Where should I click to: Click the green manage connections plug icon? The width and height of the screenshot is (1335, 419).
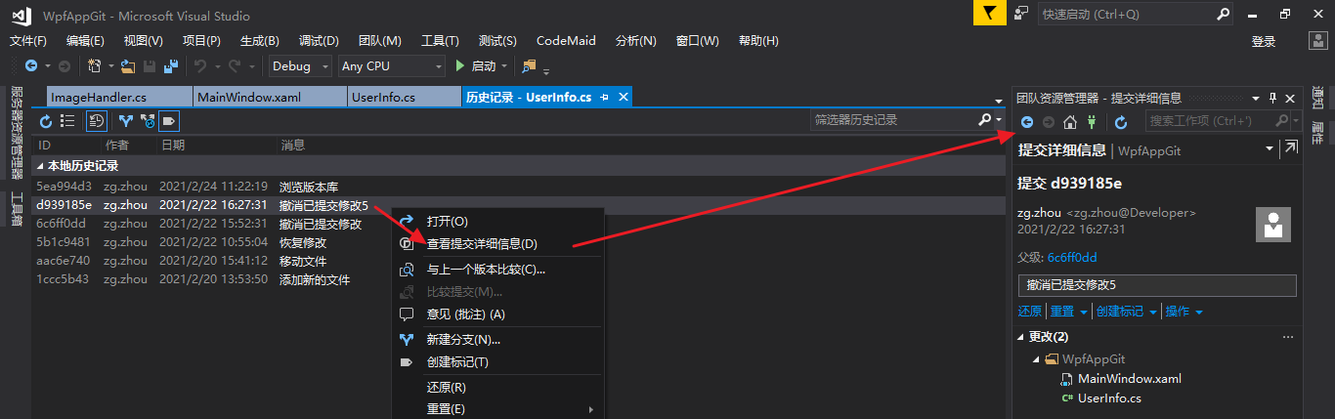pos(1092,122)
